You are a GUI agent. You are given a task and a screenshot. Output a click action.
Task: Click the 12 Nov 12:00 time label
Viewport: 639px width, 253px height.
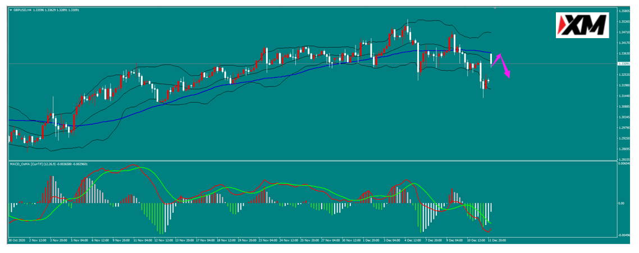pyautogui.click(x=164, y=240)
